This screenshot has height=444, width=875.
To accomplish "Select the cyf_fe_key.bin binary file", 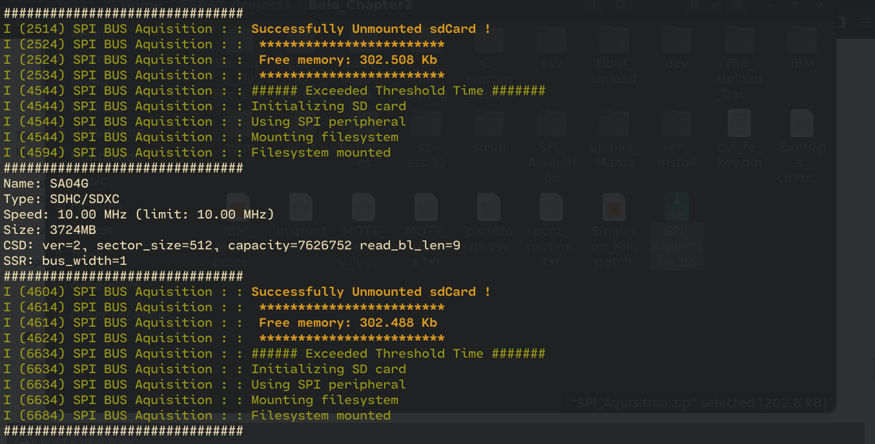I will [x=739, y=139].
